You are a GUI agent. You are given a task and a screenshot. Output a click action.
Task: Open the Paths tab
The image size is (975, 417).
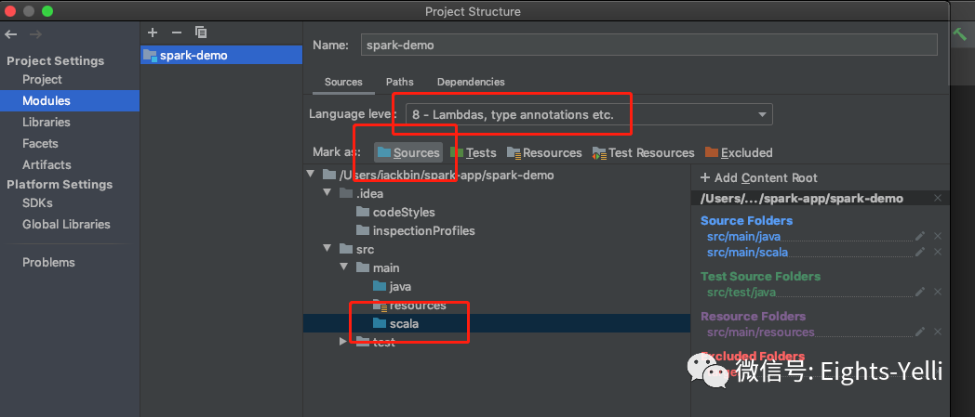(x=400, y=82)
